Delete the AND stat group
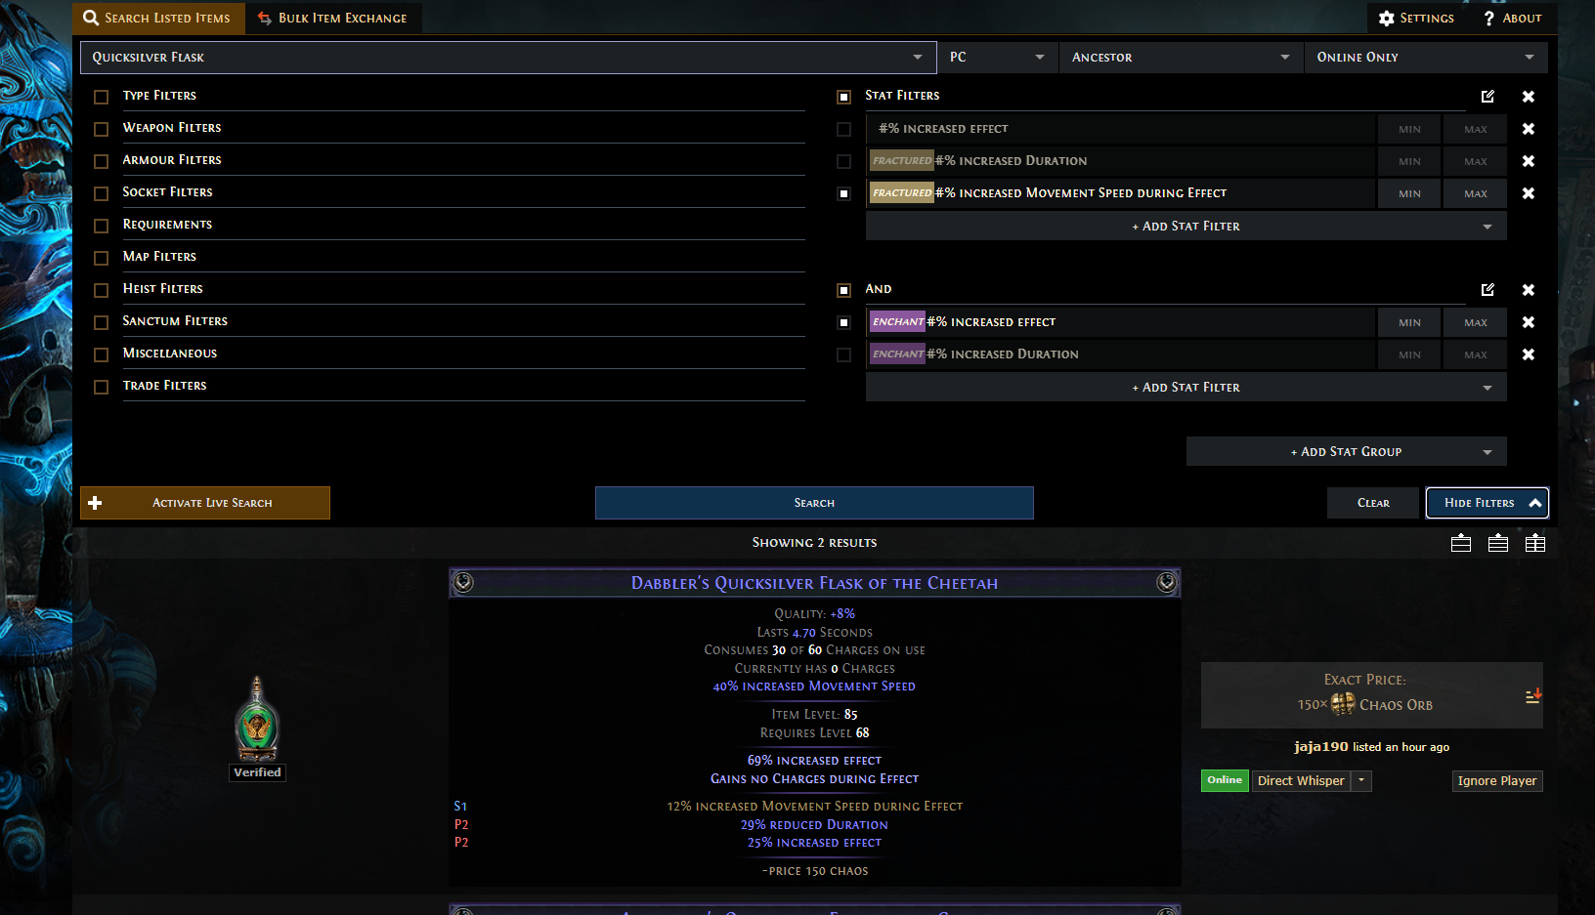The image size is (1595, 915). point(1528,290)
